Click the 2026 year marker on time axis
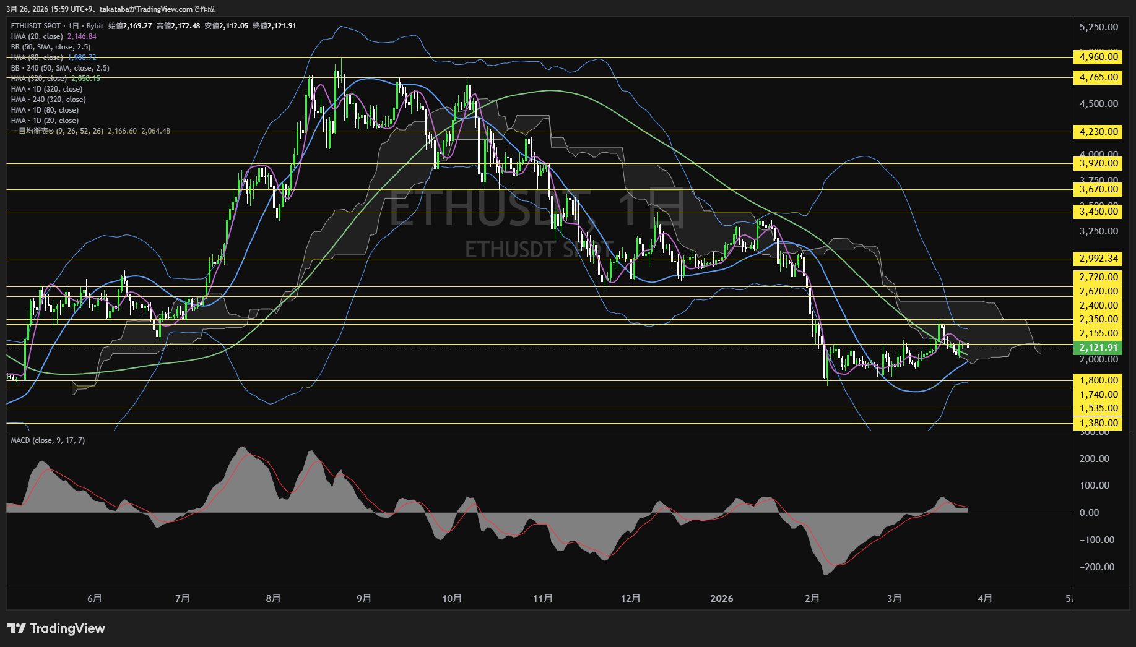The height and width of the screenshot is (647, 1136). pyautogui.click(x=721, y=599)
